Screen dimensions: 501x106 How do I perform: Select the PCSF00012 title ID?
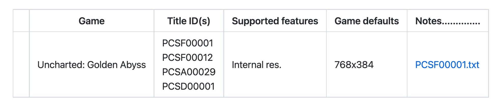click(x=187, y=58)
